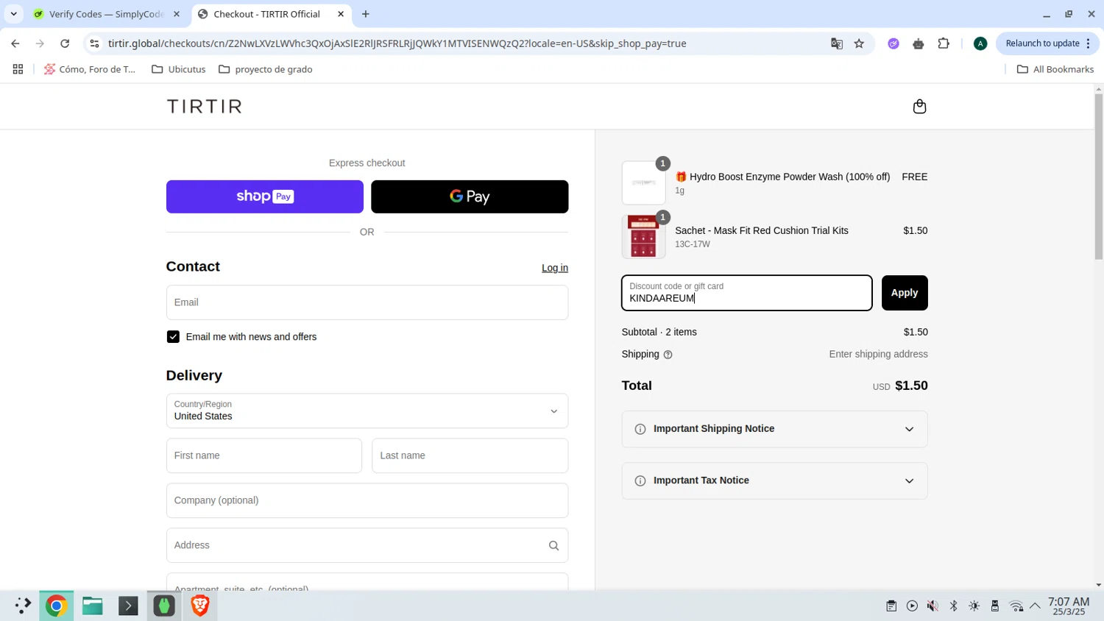Screen dimensions: 1104x621
Task: Click the clipboard tray icon
Action: click(891, 606)
